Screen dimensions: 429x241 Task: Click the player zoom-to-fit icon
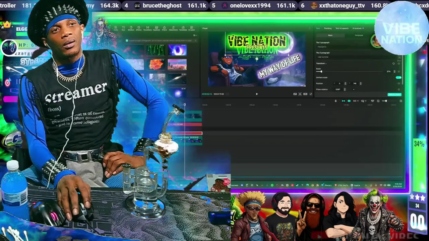tap(300, 94)
